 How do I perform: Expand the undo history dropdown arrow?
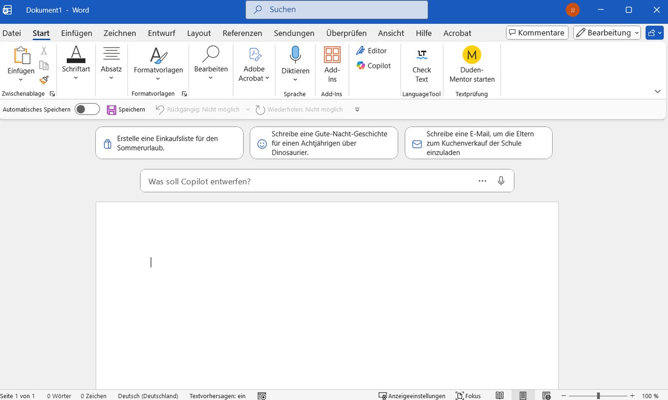coord(248,109)
